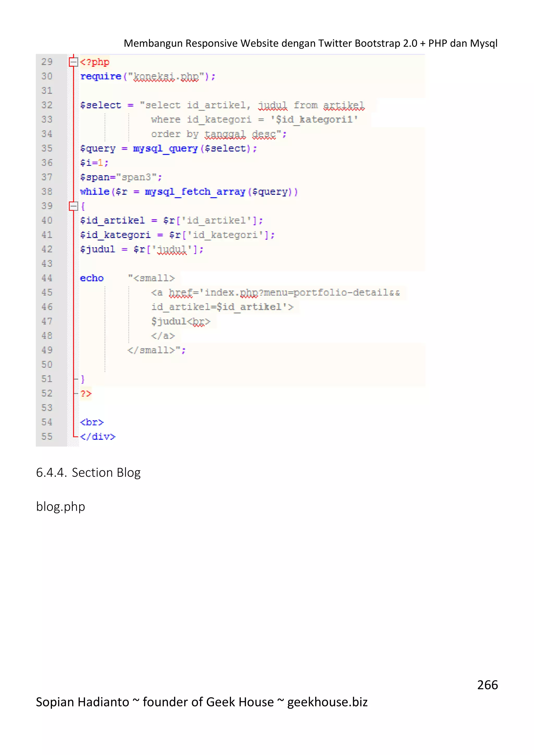Click the </a> closing tag on line 48
Viewport: 534px width, 755px height.
tap(163, 336)
